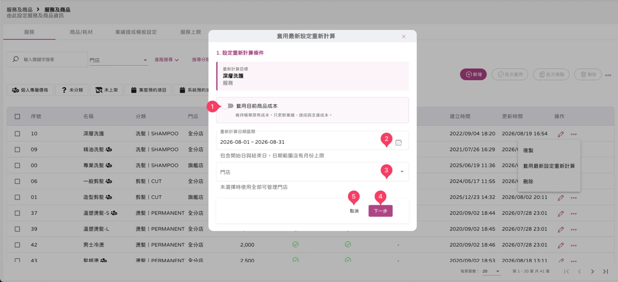The width and height of the screenshot is (618, 282).
Task: Click the group icon next to 精油洗髮
Action: click(x=109, y=149)
